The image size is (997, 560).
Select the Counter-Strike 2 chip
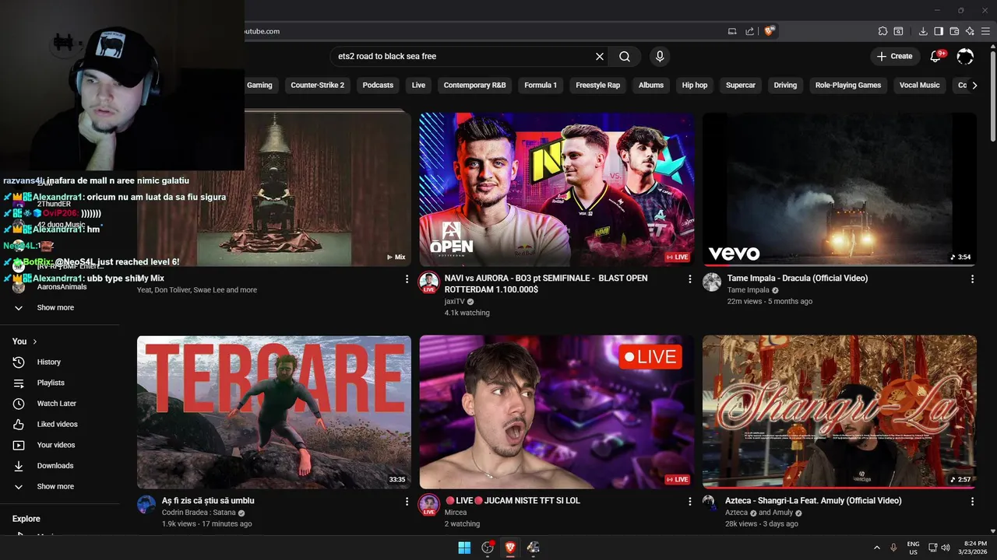(x=317, y=85)
